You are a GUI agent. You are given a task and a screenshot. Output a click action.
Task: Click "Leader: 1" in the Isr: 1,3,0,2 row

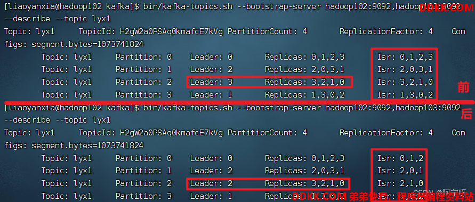click(x=211, y=95)
